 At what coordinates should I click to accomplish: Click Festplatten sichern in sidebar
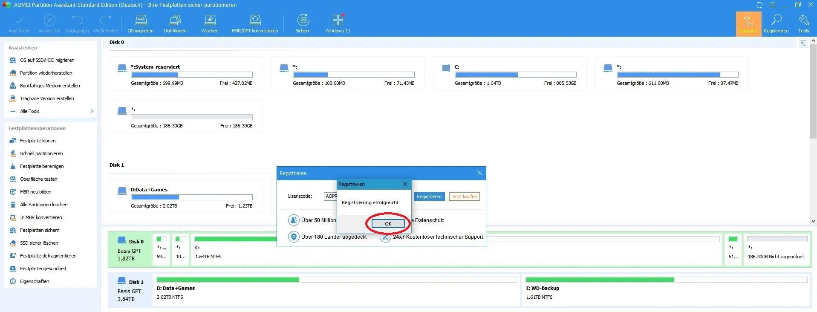tap(40, 230)
